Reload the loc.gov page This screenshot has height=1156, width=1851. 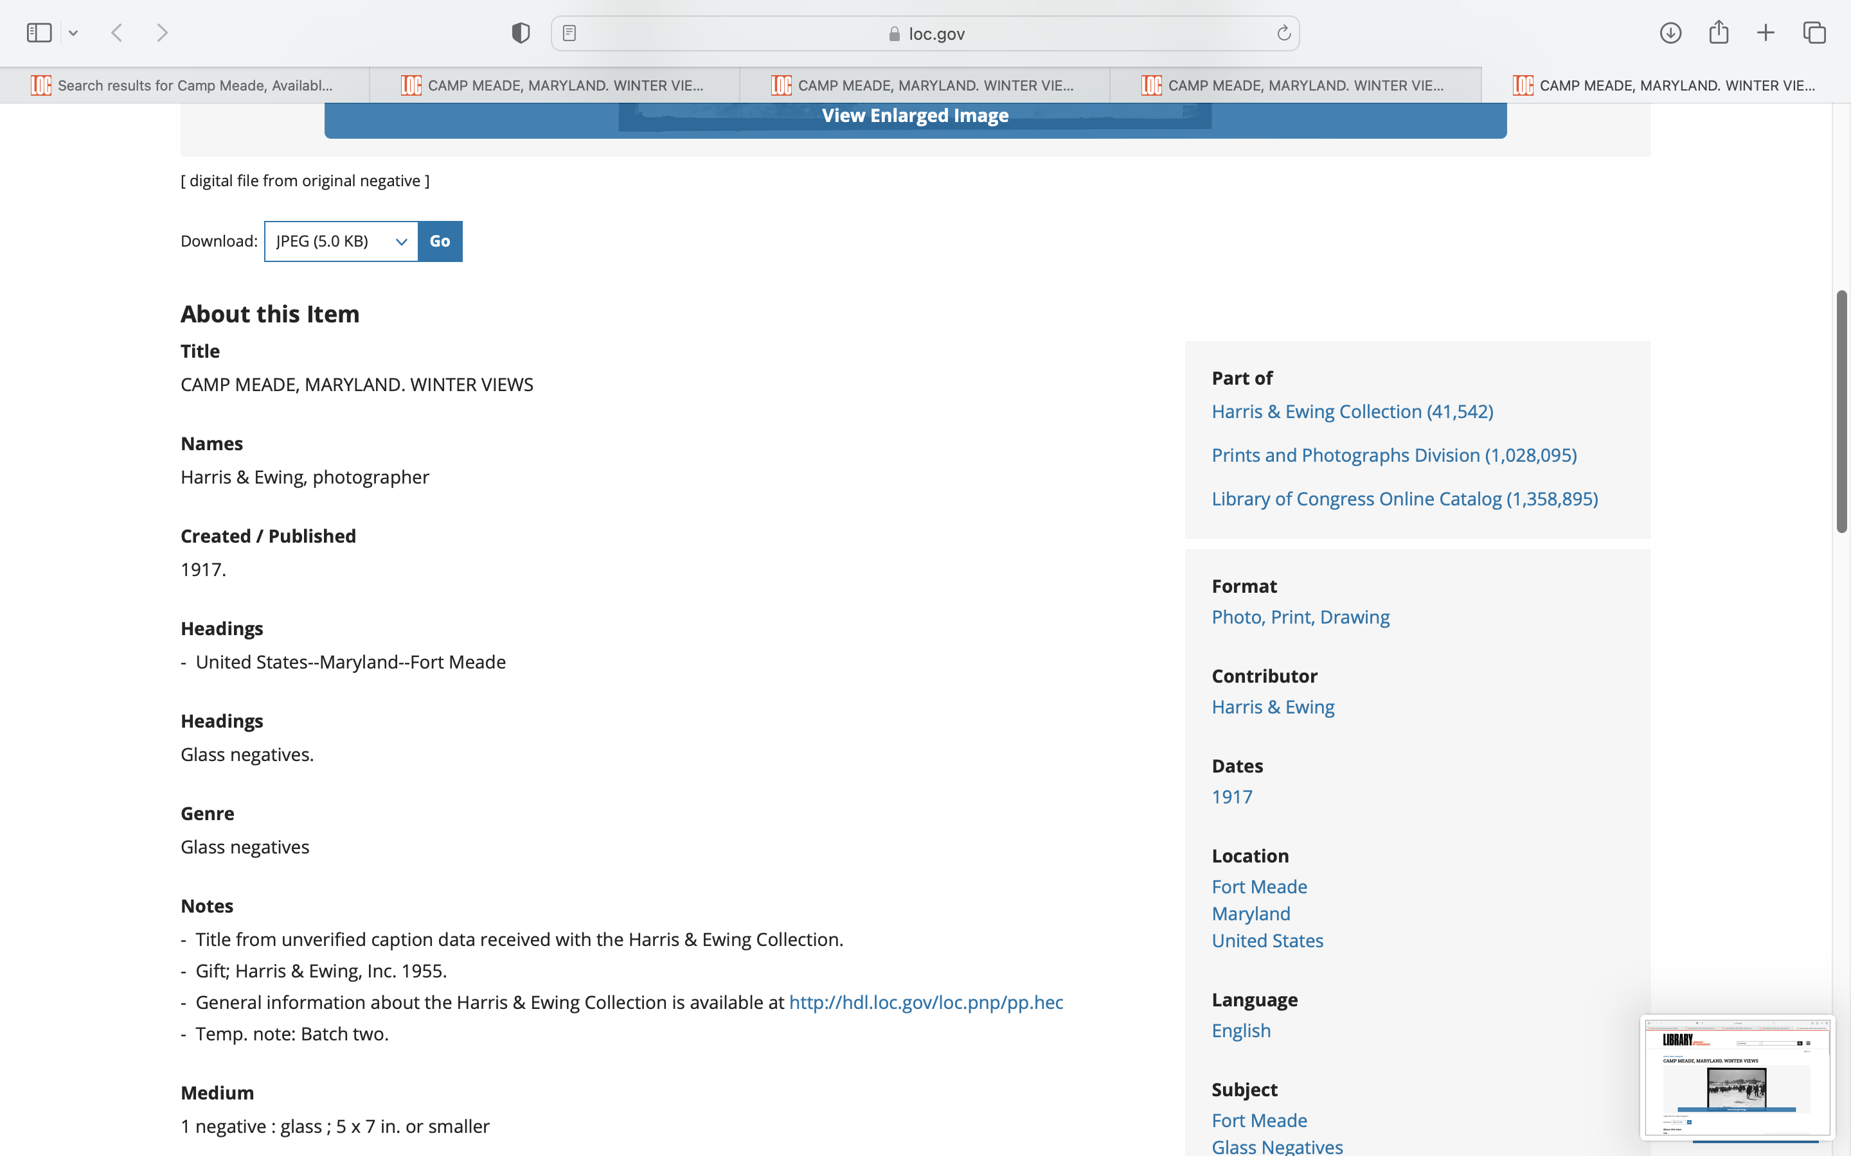[1283, 33]
